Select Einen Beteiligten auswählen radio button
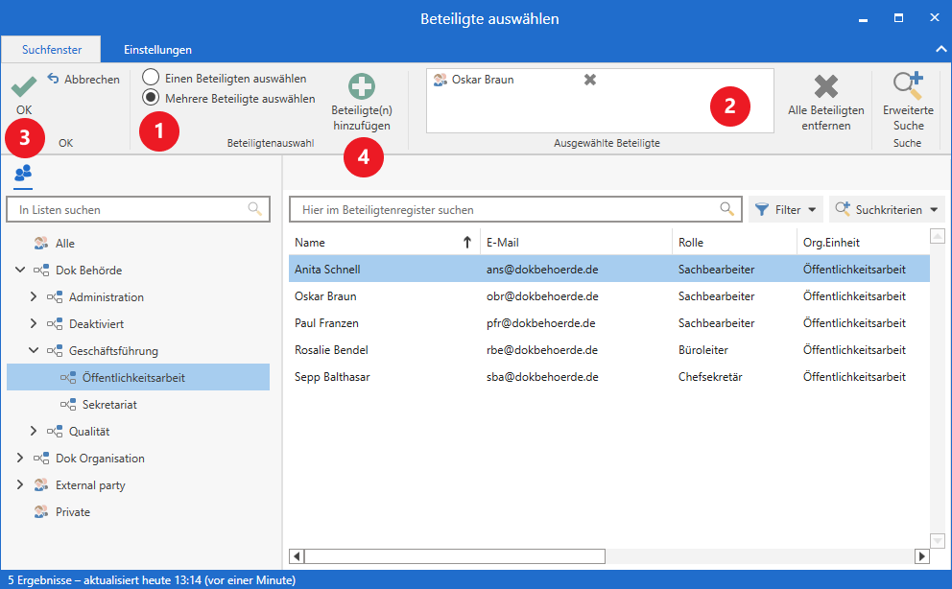Image resolution: width=952 pixels, height=589 pixels. point(151,77)
